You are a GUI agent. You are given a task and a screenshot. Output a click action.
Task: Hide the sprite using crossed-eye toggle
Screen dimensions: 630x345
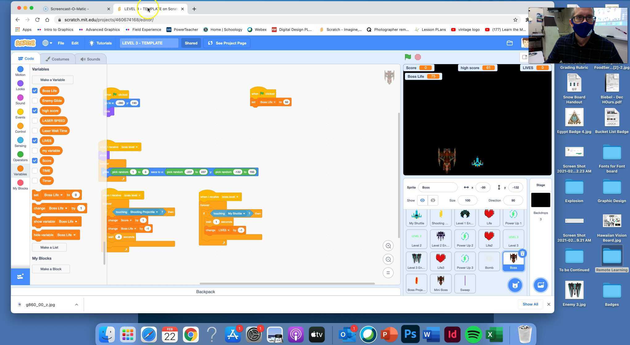tap(433, 201)
